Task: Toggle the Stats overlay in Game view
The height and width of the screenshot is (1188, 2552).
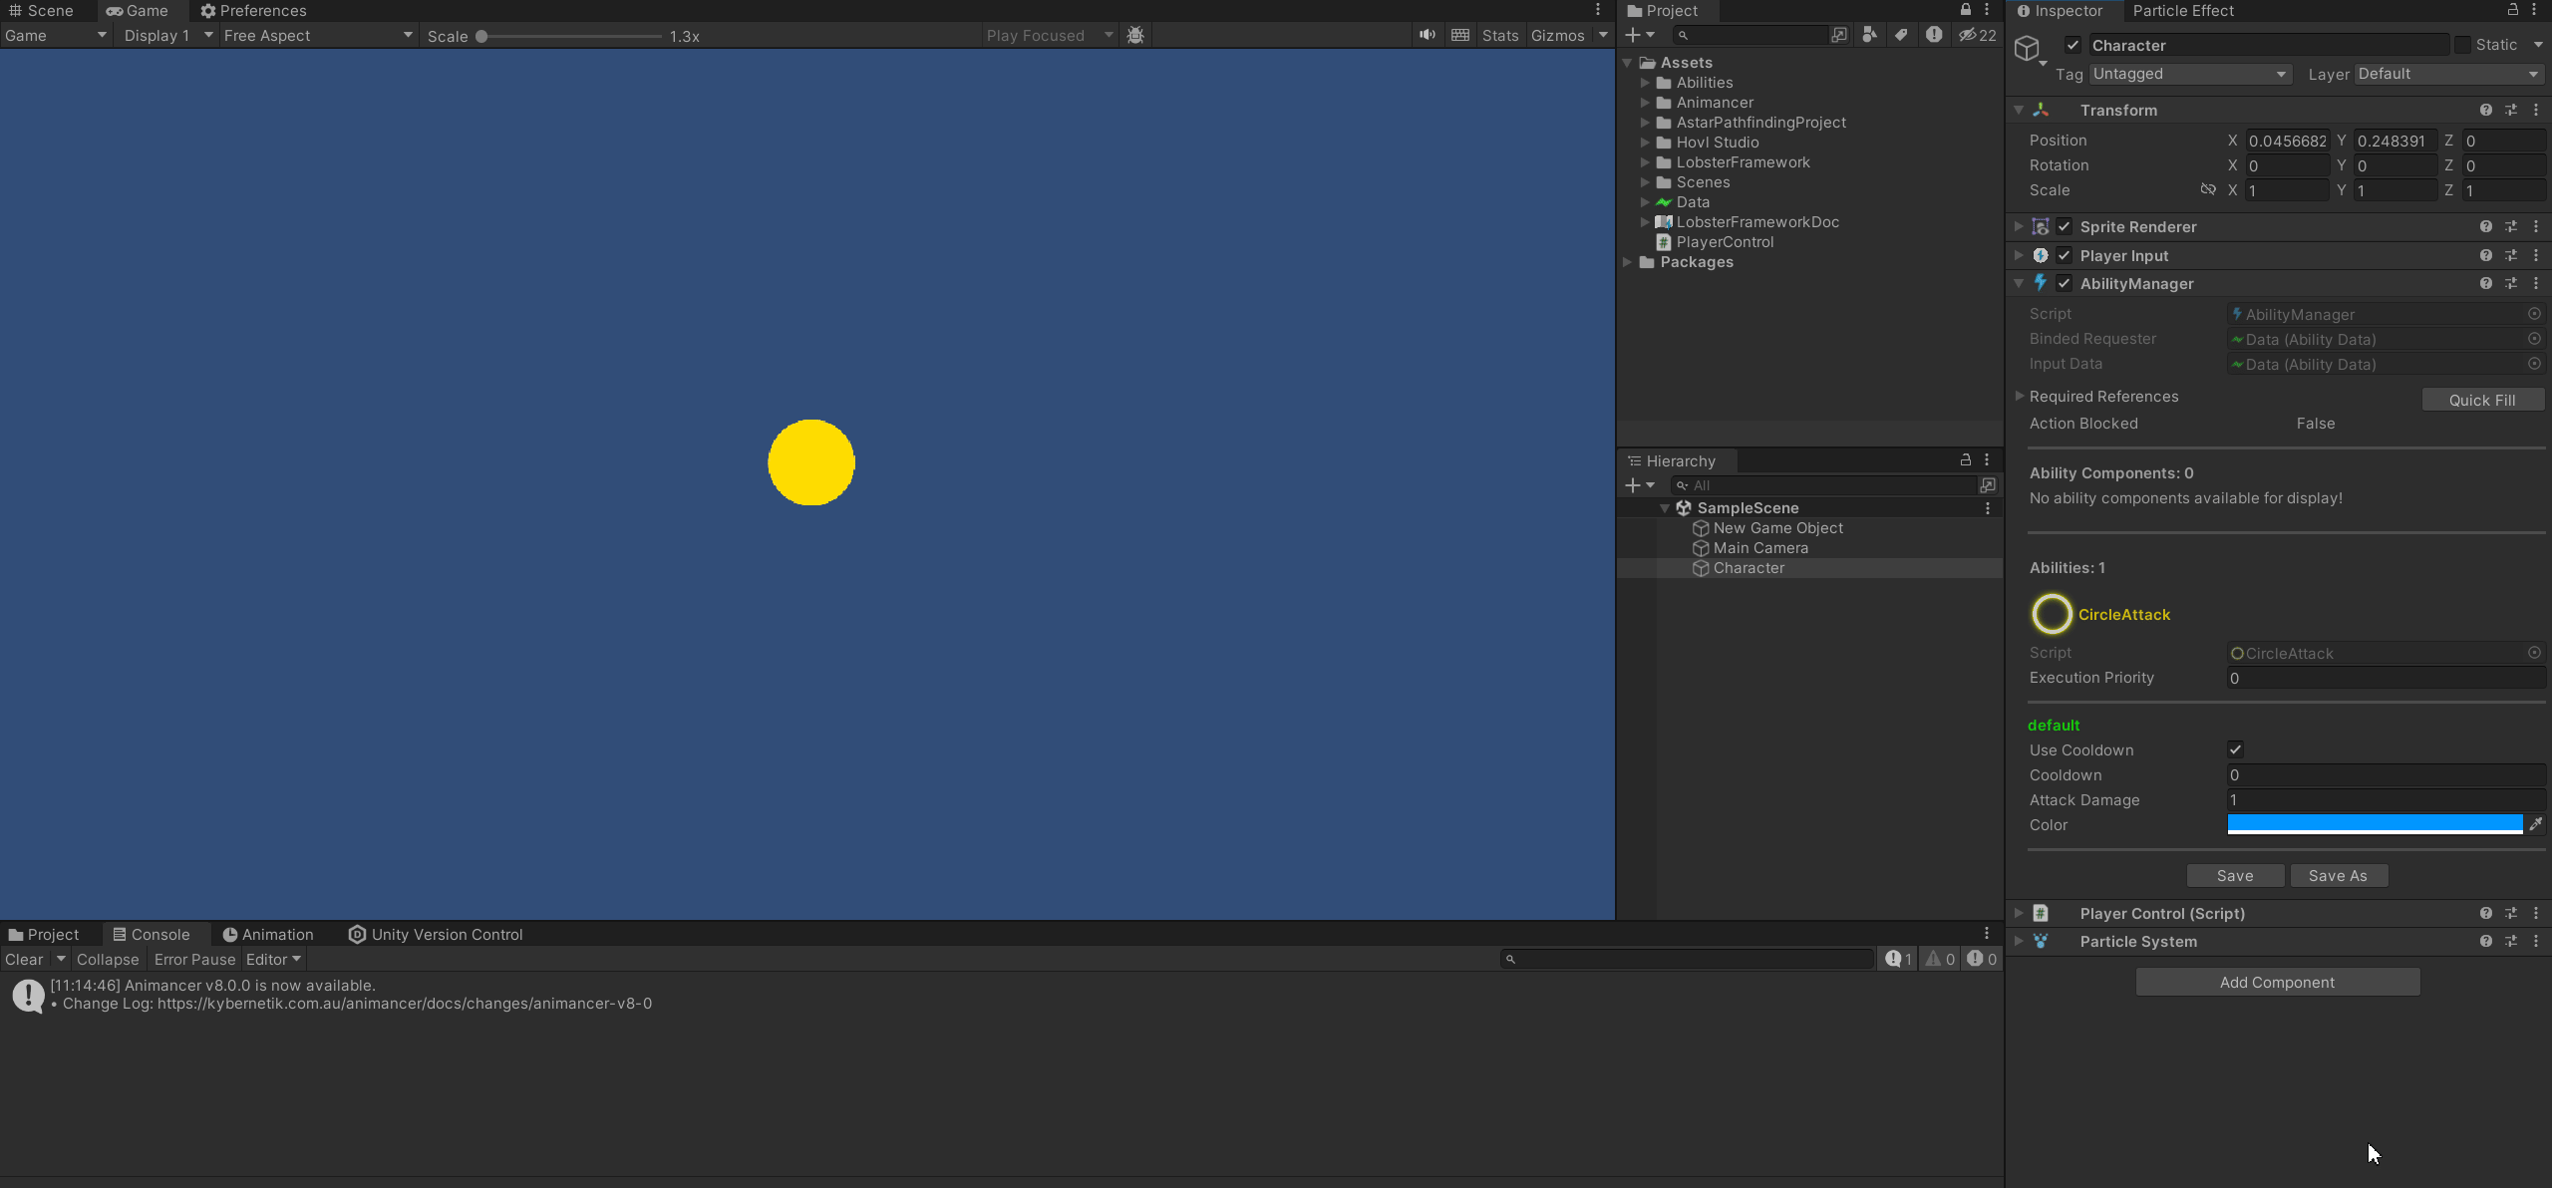Action: pos(1500,35)
